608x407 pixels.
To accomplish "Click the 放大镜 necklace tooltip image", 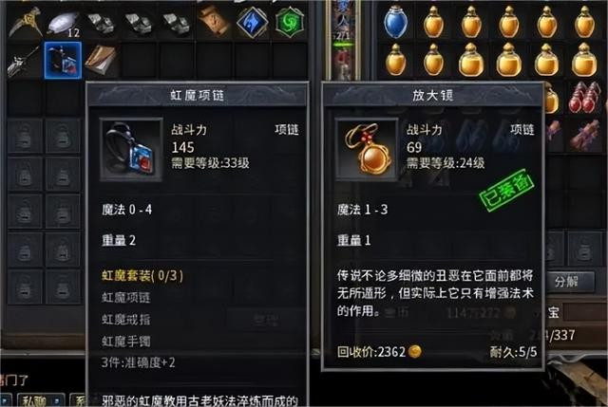I will (367, 150).
